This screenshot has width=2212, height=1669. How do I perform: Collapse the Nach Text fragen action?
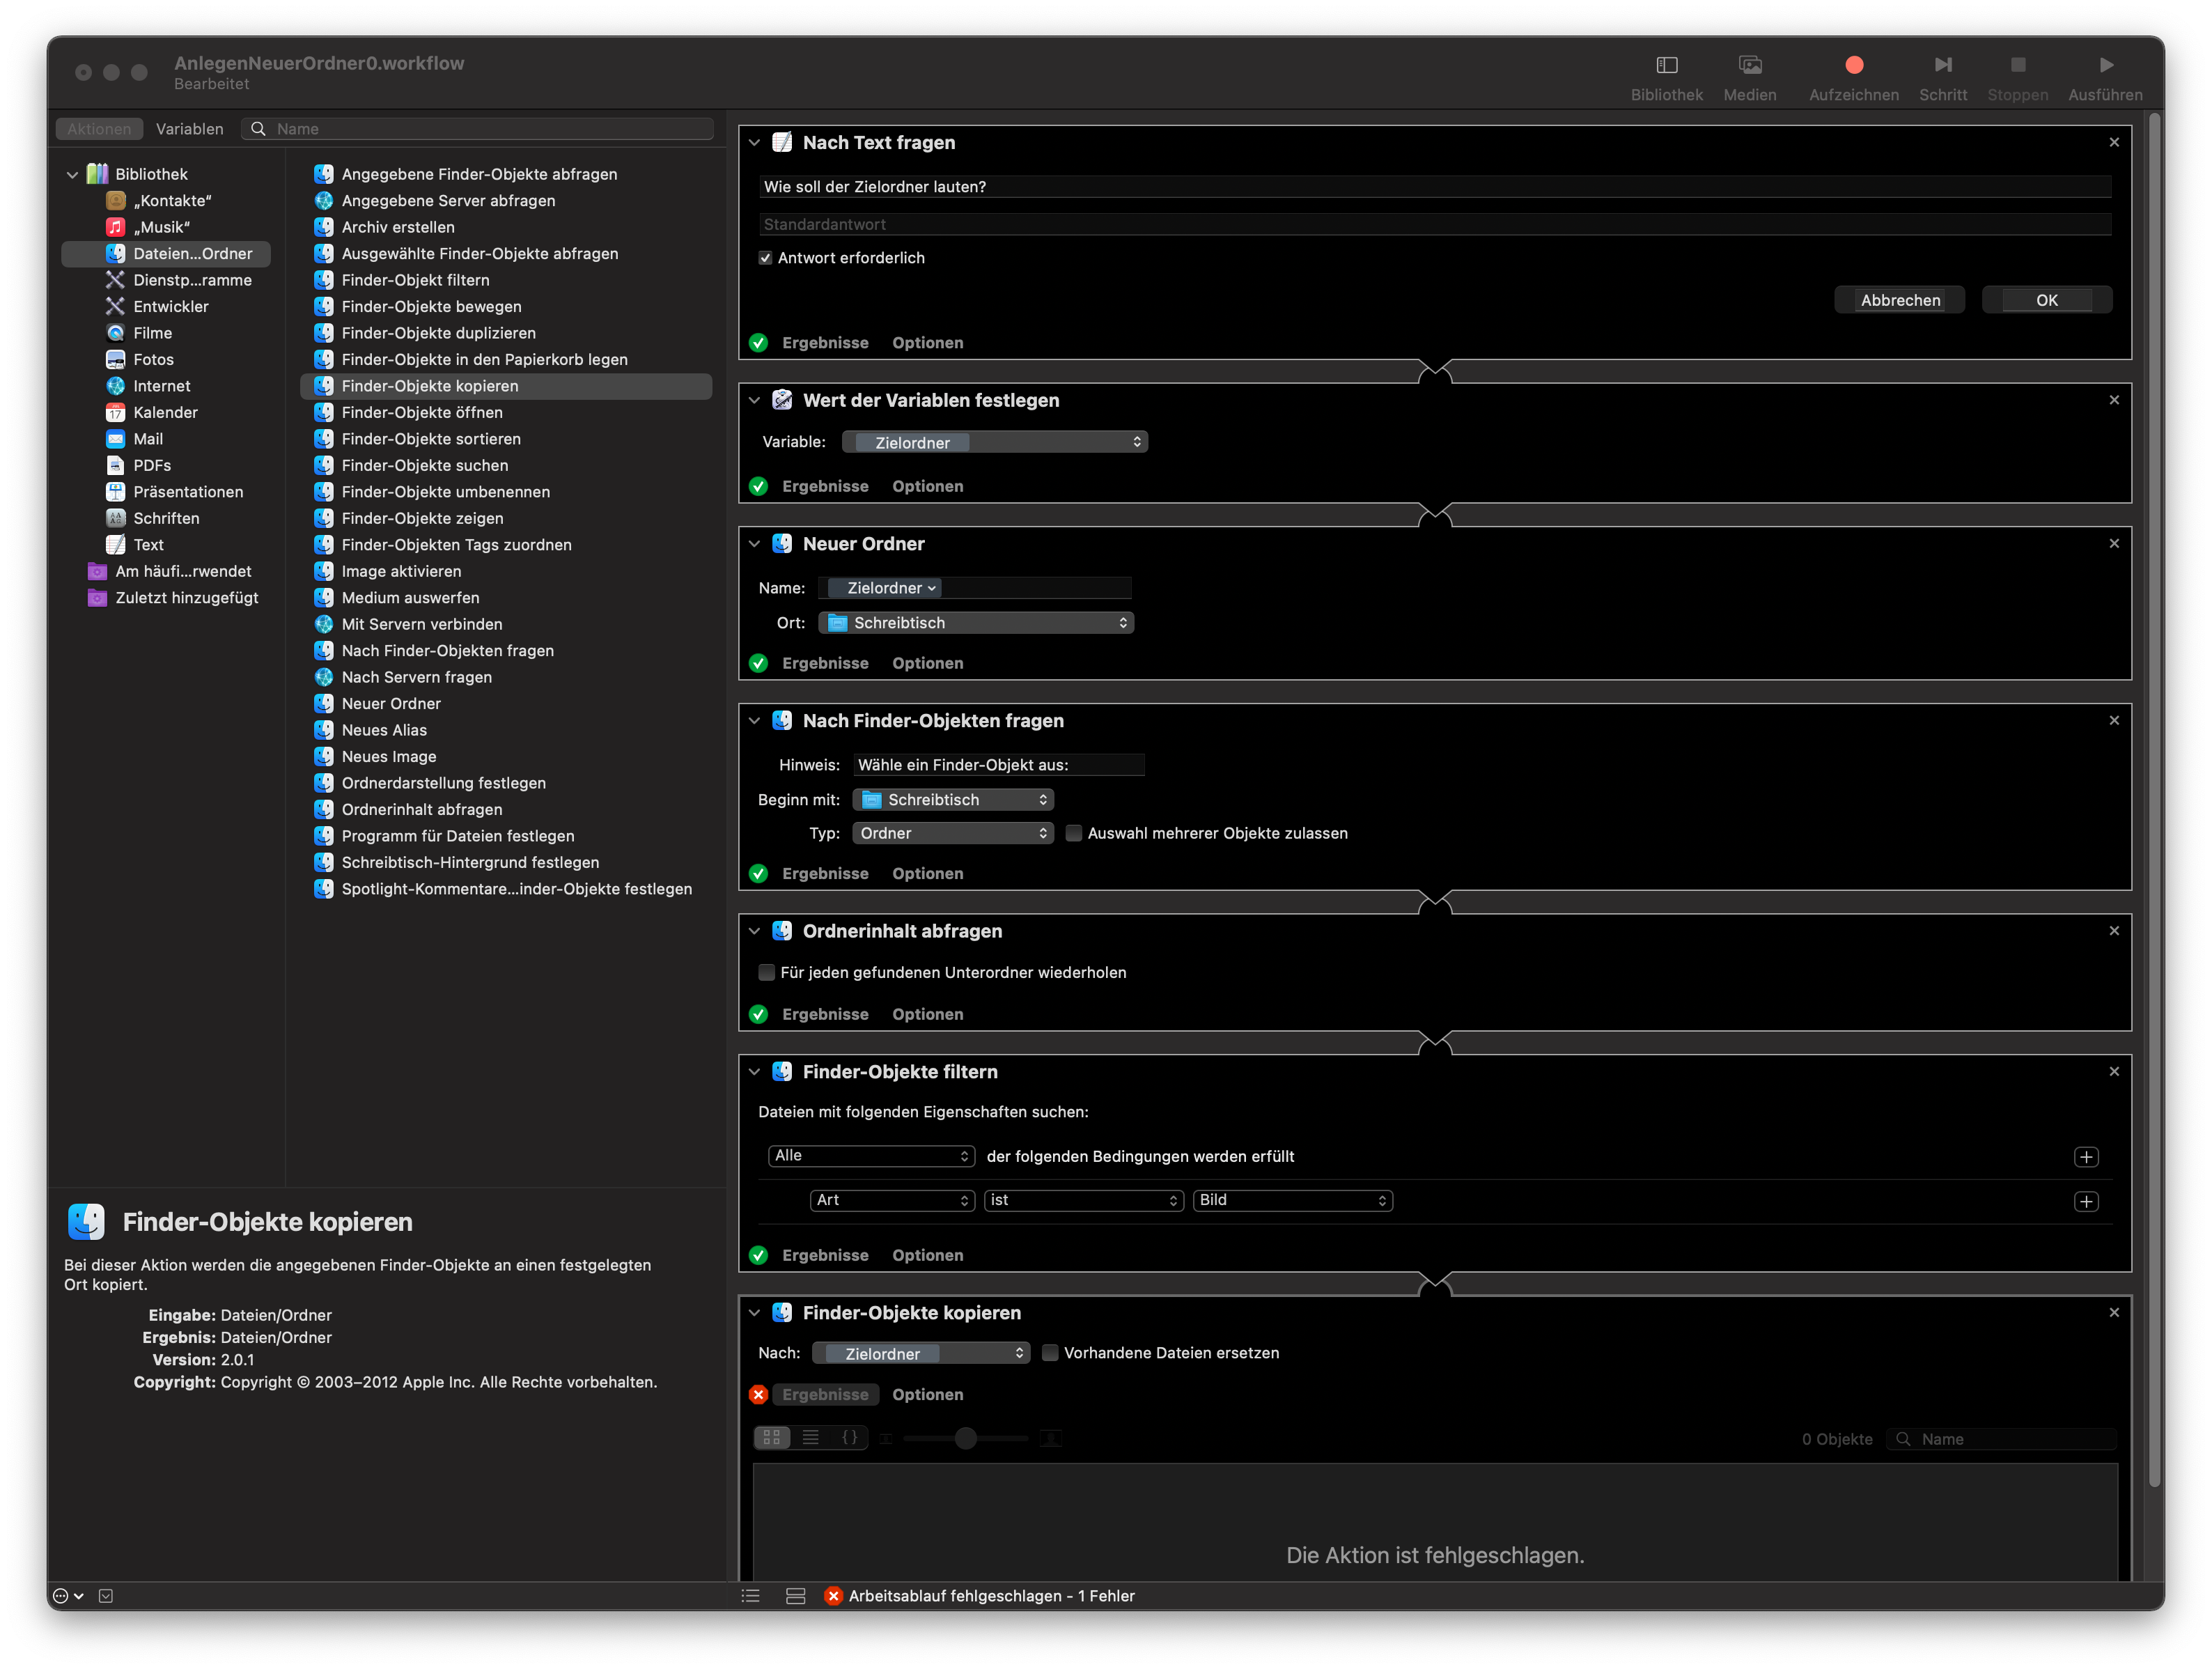(755, 143)
